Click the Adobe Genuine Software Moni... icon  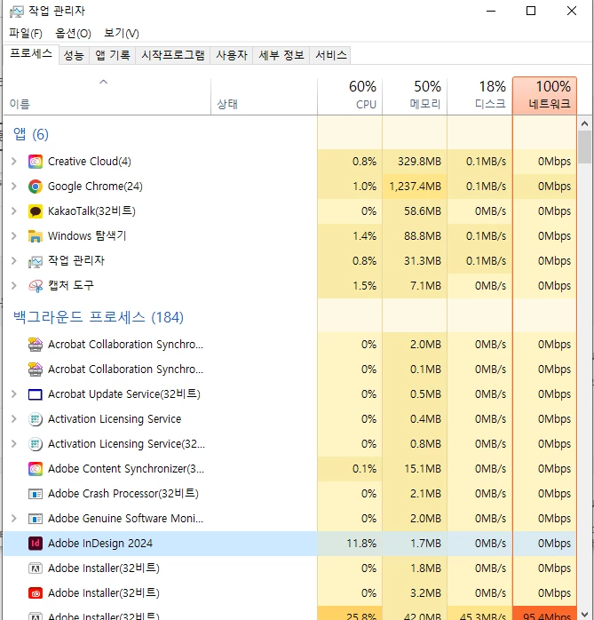(x=36, y=519)
